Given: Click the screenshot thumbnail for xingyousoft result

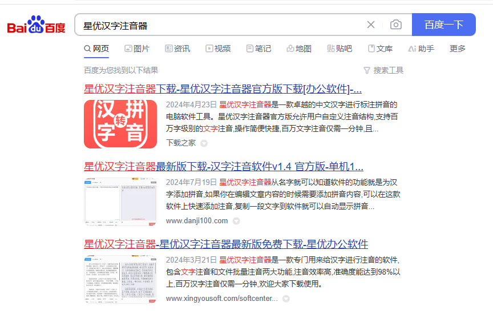Looking at the screenshot, I should [x=120, y=279].
